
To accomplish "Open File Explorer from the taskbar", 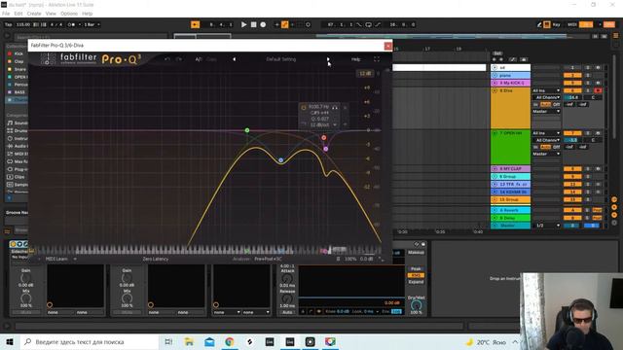I will (189, 341).
